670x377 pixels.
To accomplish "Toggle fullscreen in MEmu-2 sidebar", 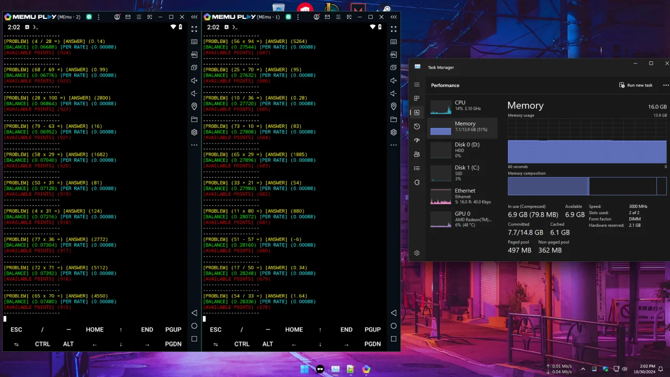I will 194,29.
